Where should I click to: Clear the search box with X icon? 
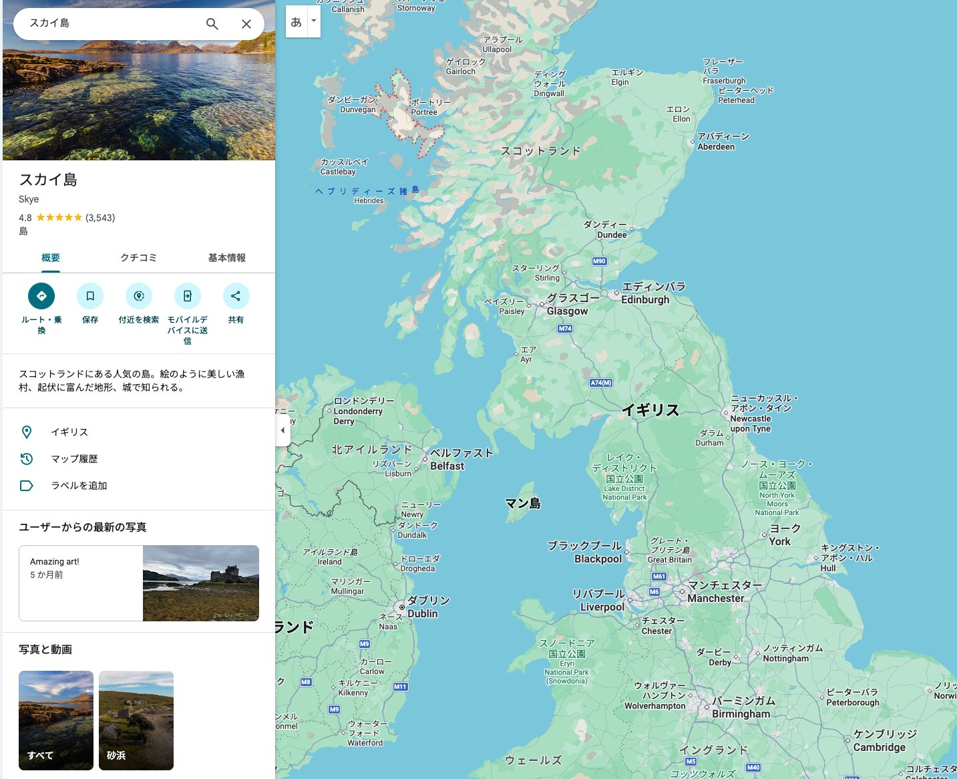(x=246, y=24)
